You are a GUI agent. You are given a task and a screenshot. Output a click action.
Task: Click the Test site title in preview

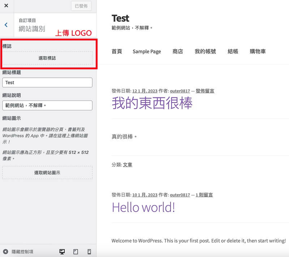click(x=120, y=18)
